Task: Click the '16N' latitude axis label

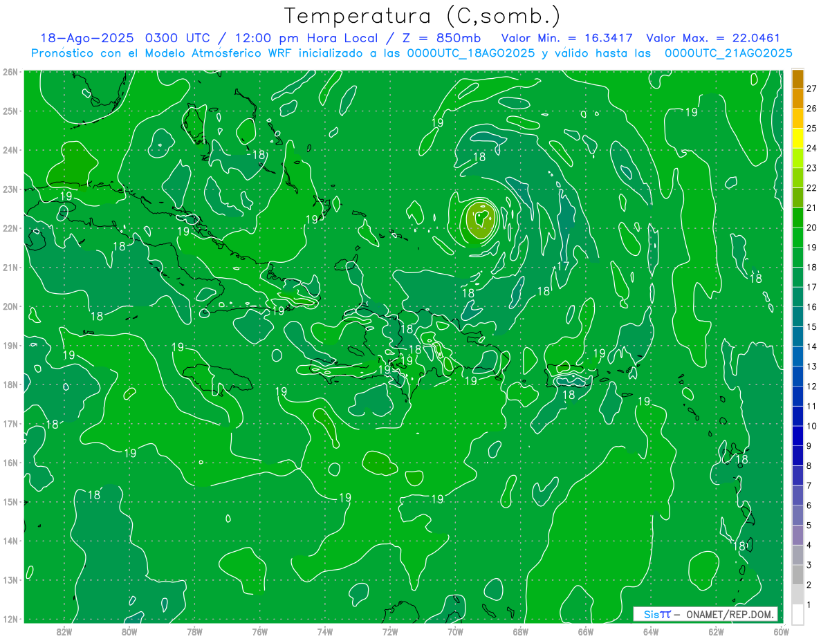Action: point(10,463)
